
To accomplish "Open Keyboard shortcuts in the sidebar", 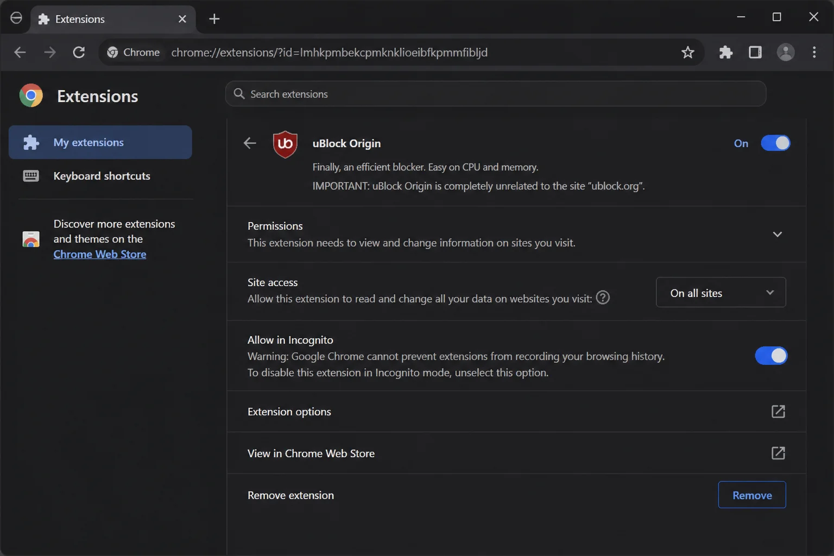I will 100,176.
